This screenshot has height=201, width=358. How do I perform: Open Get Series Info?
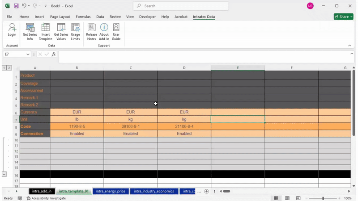(30, 32)
